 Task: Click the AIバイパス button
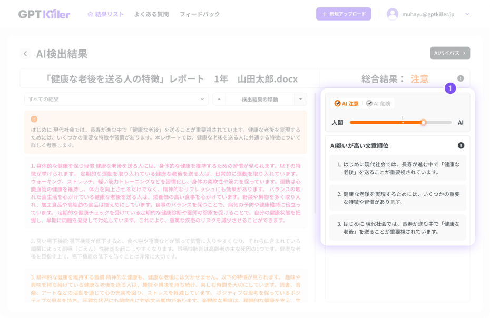[x=450, y=53]
